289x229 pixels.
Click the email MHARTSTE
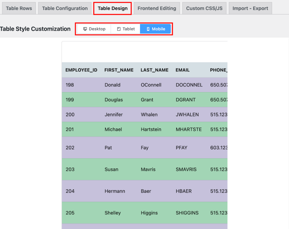(189, 130)
